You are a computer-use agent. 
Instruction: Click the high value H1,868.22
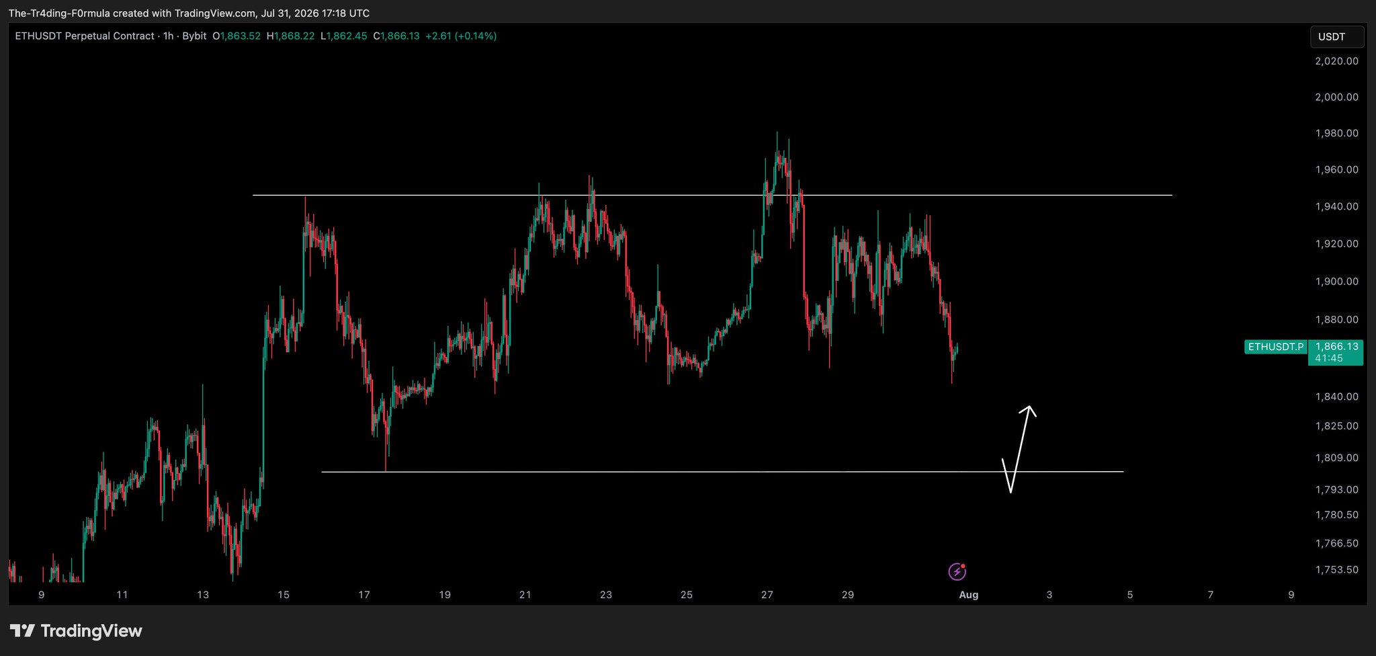(290, 36)
